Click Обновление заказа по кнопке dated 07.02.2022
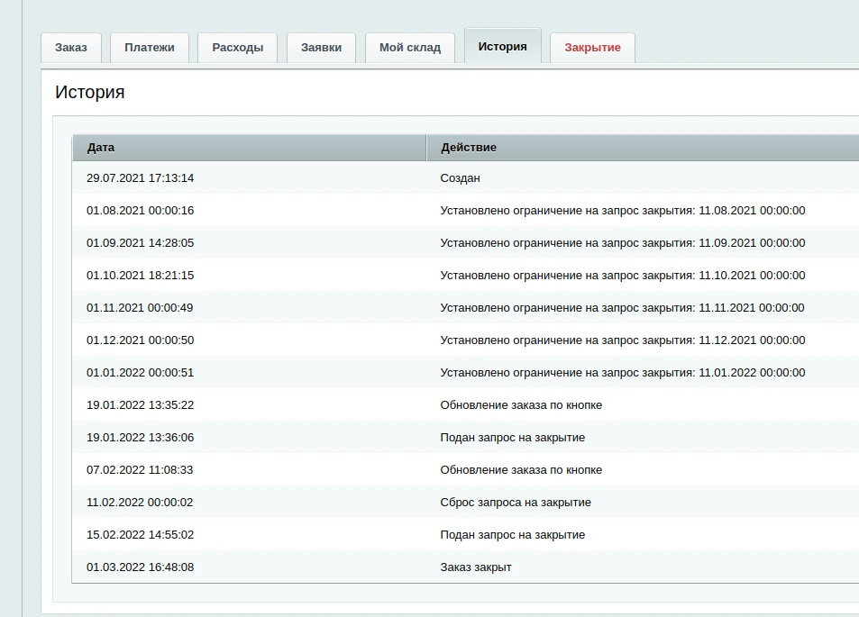The image size is (859, 617). coord(521,469)
